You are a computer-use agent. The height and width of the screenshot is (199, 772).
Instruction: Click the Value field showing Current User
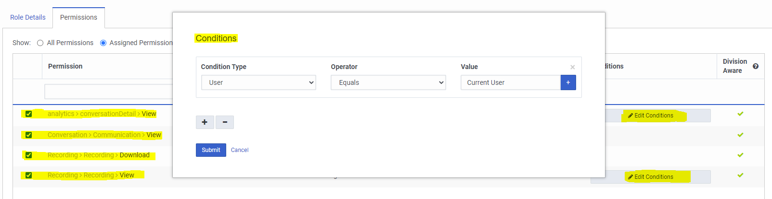click(x=510, y=82)
